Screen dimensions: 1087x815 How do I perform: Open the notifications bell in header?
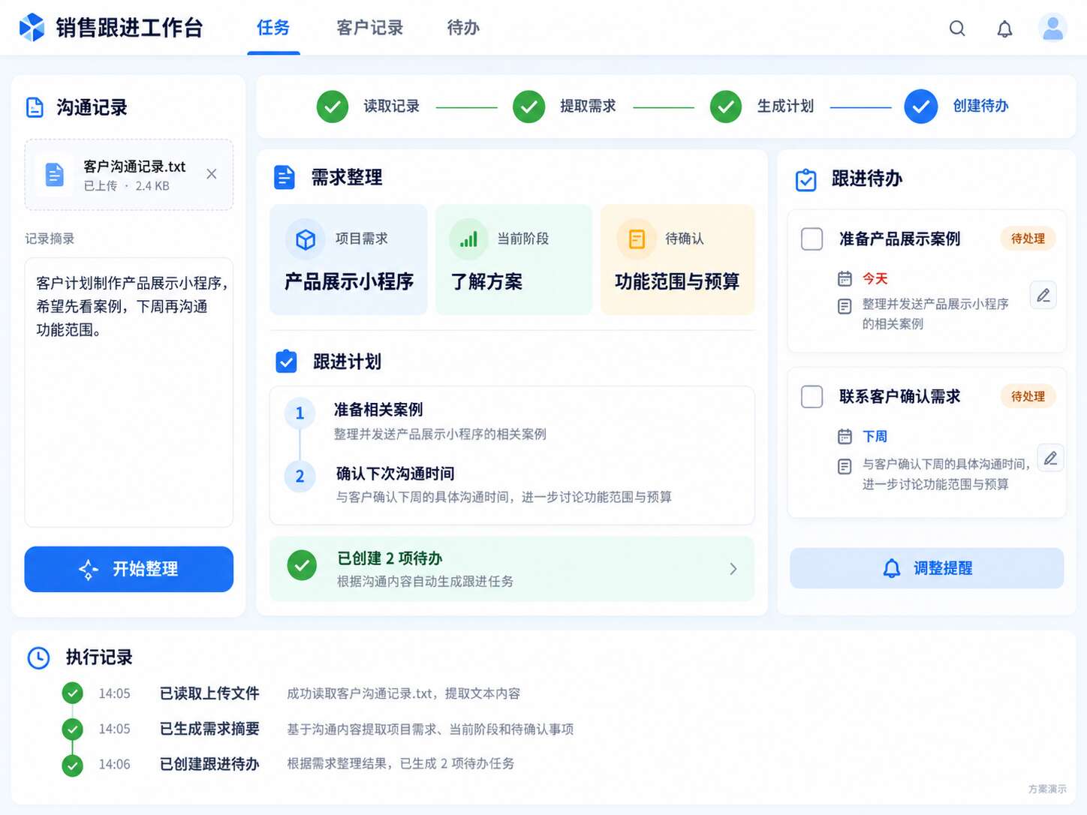pyautogui.click(x=1004, y=29)
